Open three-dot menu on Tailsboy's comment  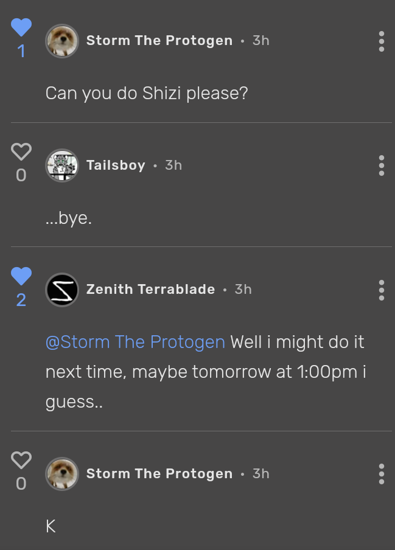[382, 165]
